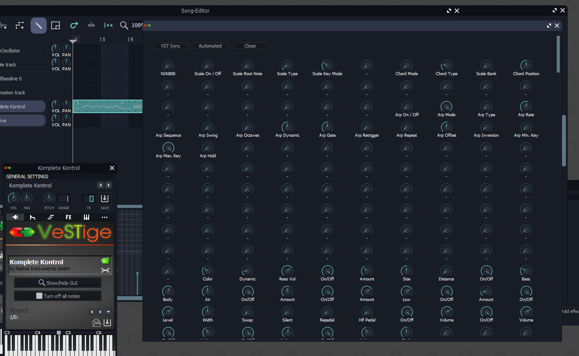This screenshot has width=579, height=356.
Task: Go to next preset with right arrow
Action: (x=100, y=312)
